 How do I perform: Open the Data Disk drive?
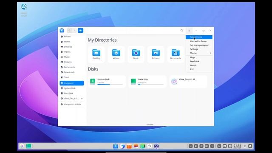pos(147,82)
